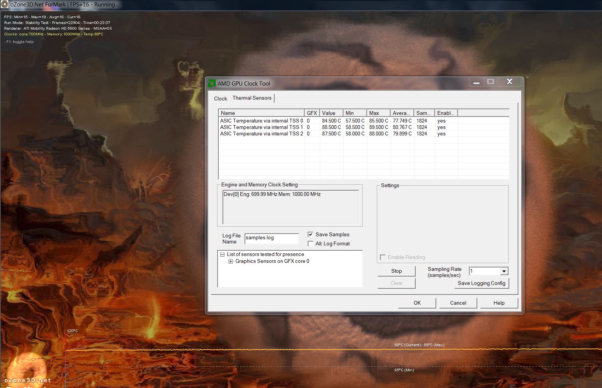Click FurMark Renderer ATI Mobility Radeon line
The image size is (602, 388).
(x=58, y=29)
